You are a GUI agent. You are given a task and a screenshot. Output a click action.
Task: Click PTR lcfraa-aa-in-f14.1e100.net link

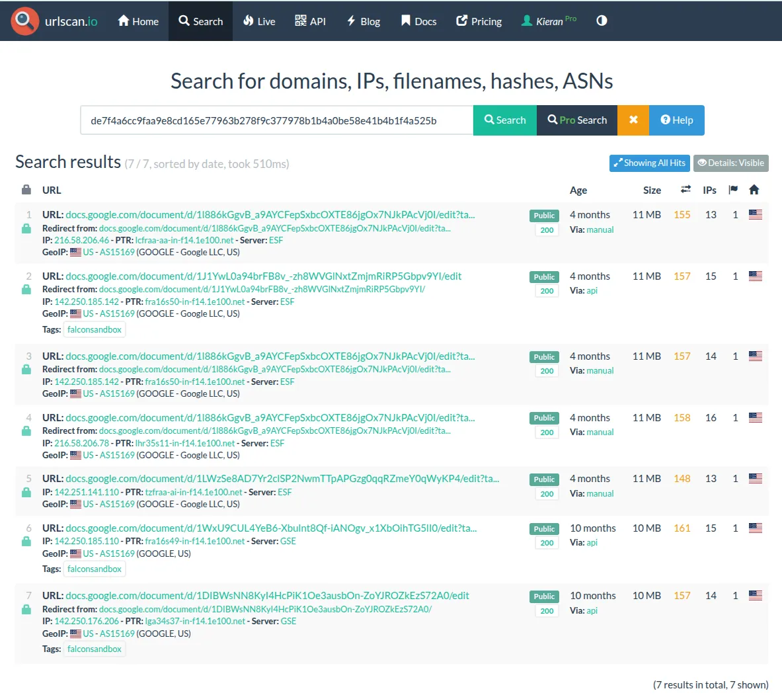coord(184,240)
